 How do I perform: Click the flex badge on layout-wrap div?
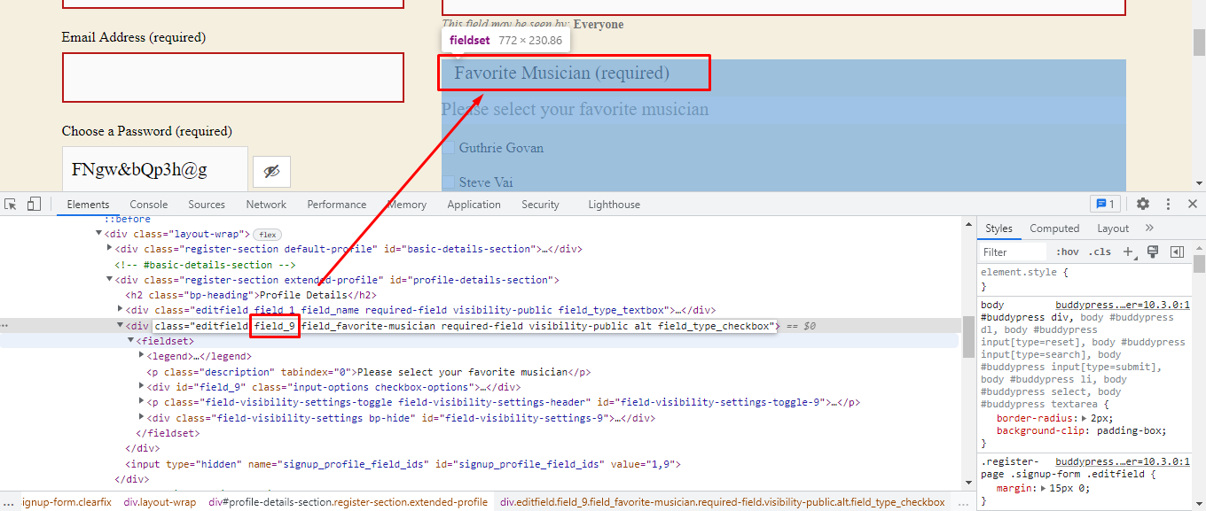coord(267,234)
